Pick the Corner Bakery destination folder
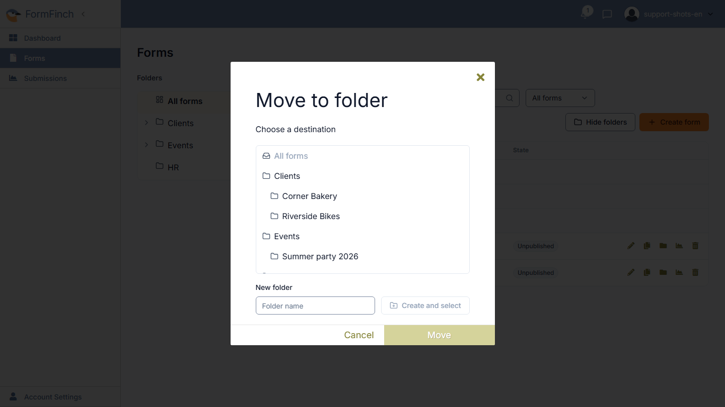The image size is (725, 407). click(362, 196)
